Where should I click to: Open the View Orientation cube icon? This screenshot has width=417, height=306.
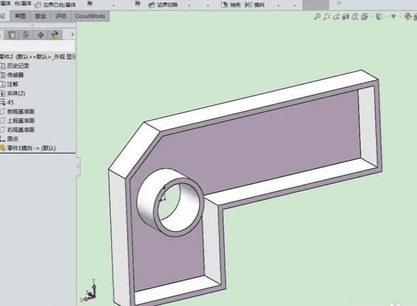[x=364, y=16]
